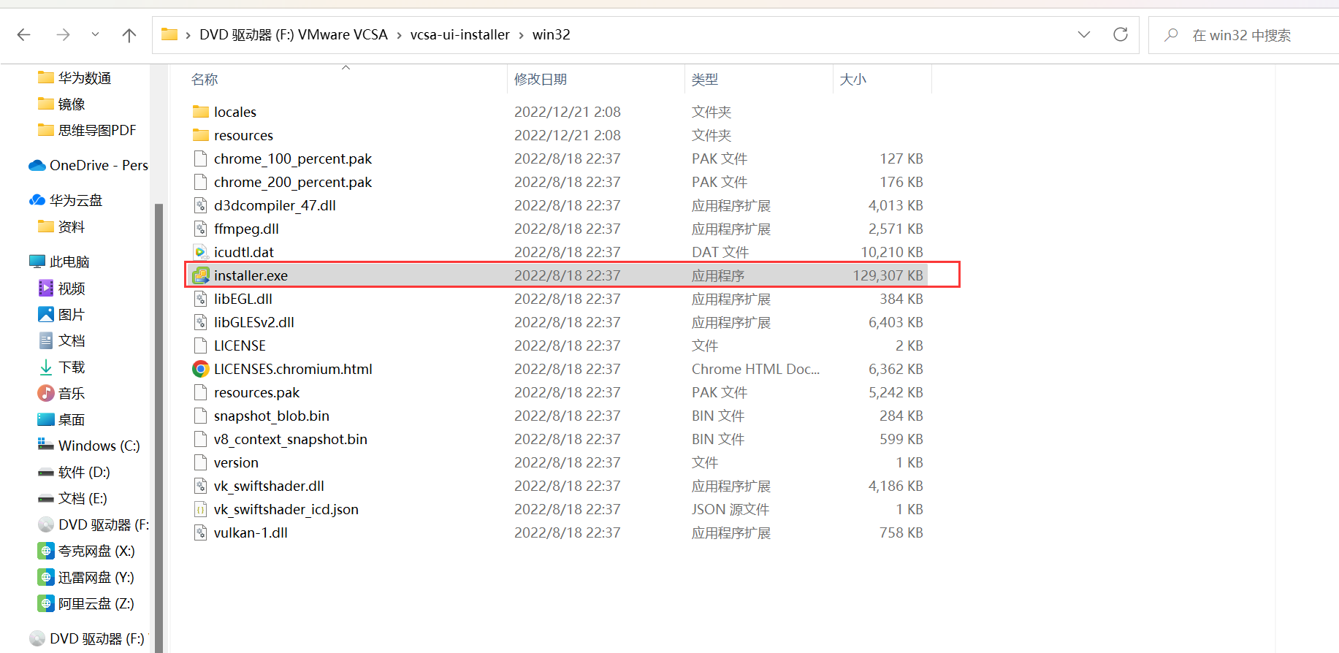Select 此电脑 in navigation pane
The image size is (1339, 653).
coord(69,261)
